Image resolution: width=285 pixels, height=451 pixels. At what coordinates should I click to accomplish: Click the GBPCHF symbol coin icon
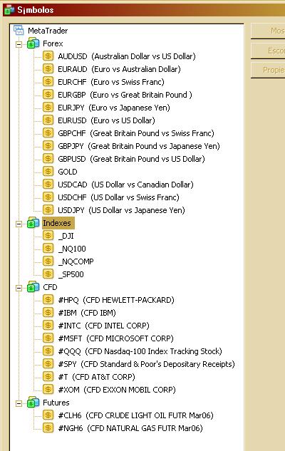[x=48, y=133]
